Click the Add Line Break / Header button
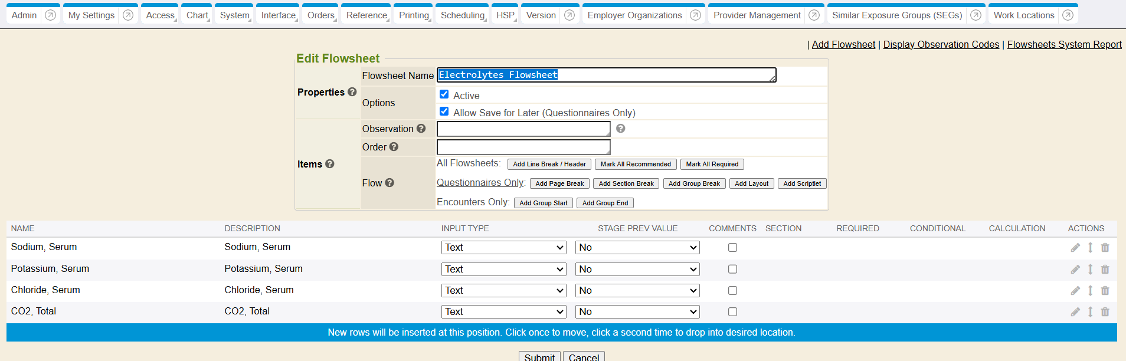The image size is (1126, 361). [x=549, y=164]
